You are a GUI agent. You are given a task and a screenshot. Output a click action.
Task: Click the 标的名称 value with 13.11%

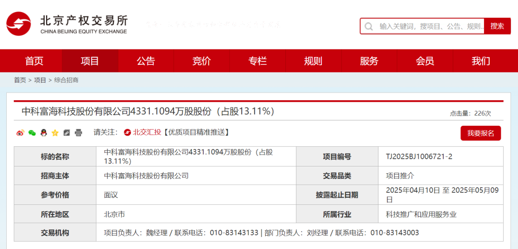188,156
